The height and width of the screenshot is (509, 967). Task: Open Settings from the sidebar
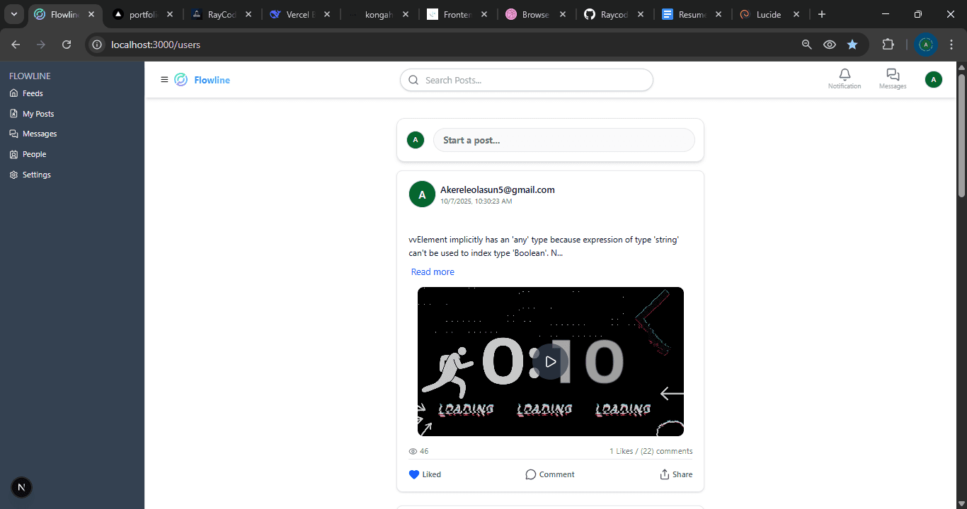pos(36,174)
